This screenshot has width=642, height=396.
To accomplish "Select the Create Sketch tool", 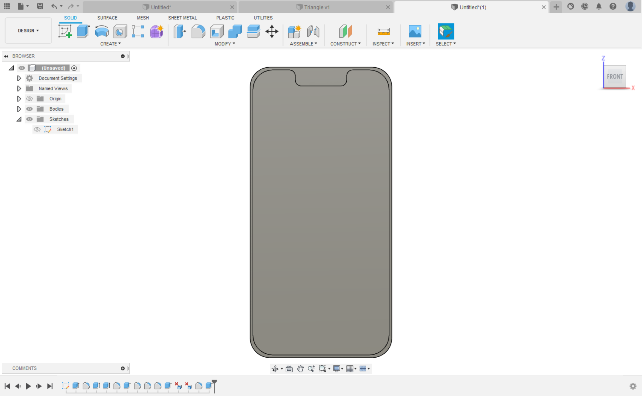I will [x=65, y=31].
